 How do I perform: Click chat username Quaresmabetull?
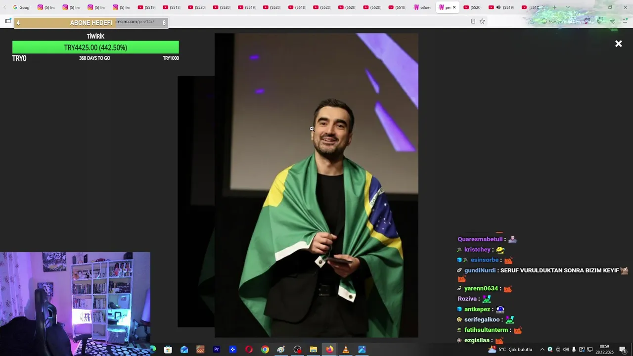480,239
